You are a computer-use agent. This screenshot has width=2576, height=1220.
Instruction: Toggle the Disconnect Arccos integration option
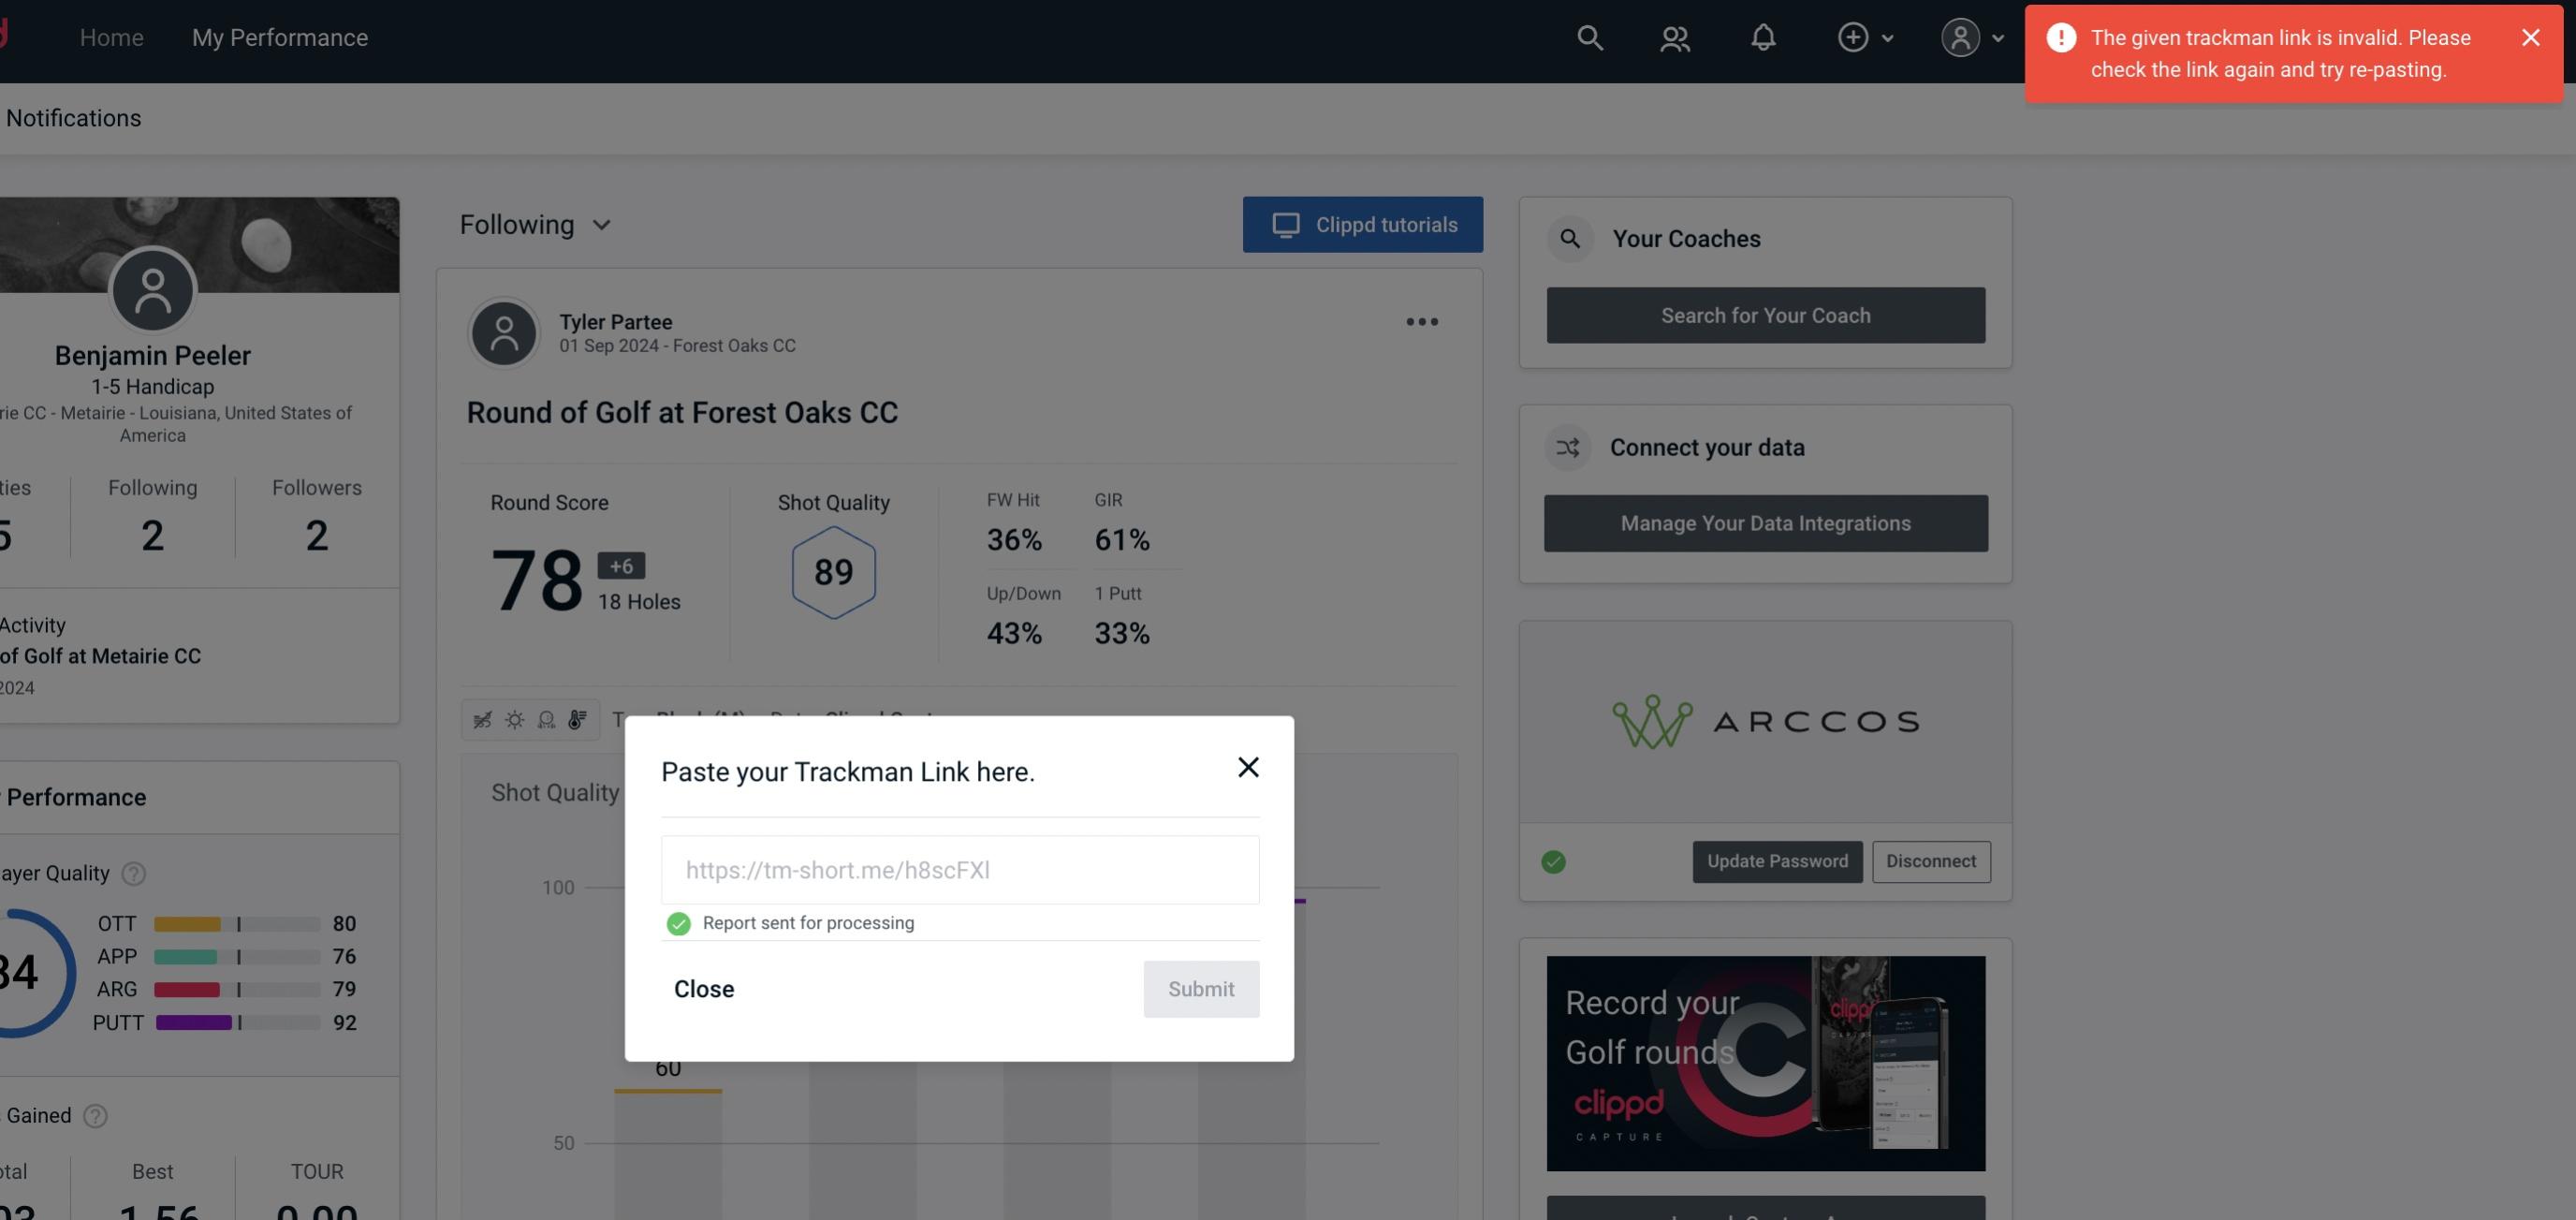pyautogui.click(x=1932, y=860)
